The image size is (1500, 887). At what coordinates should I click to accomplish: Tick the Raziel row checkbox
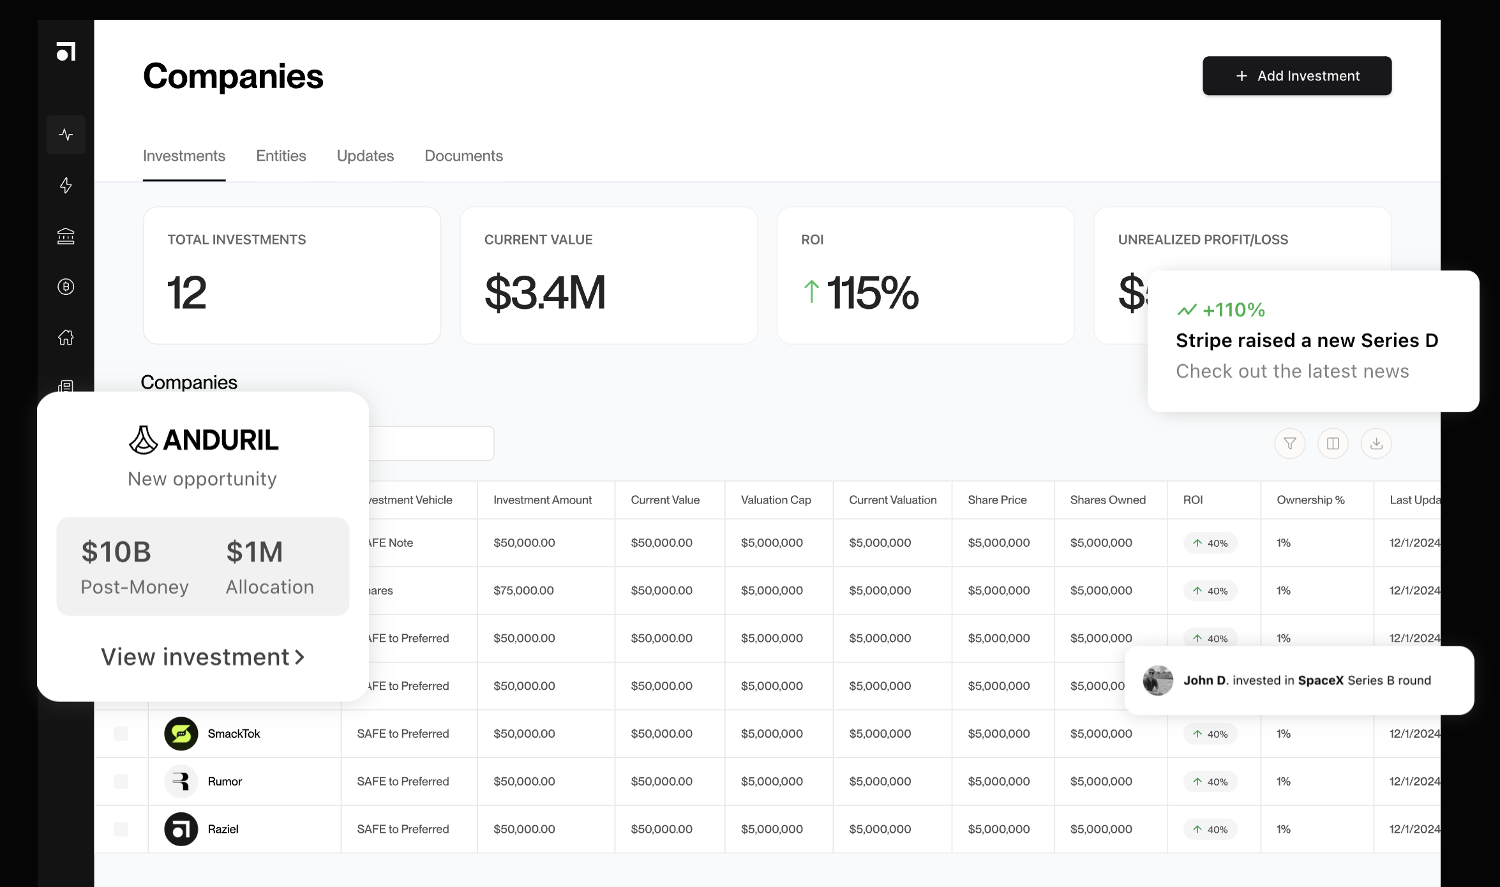point(121,829)
